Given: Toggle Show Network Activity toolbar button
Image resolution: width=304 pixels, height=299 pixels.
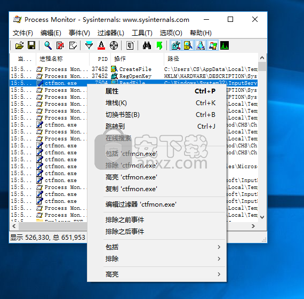Looking at the screenshot, I should (201, 45).
